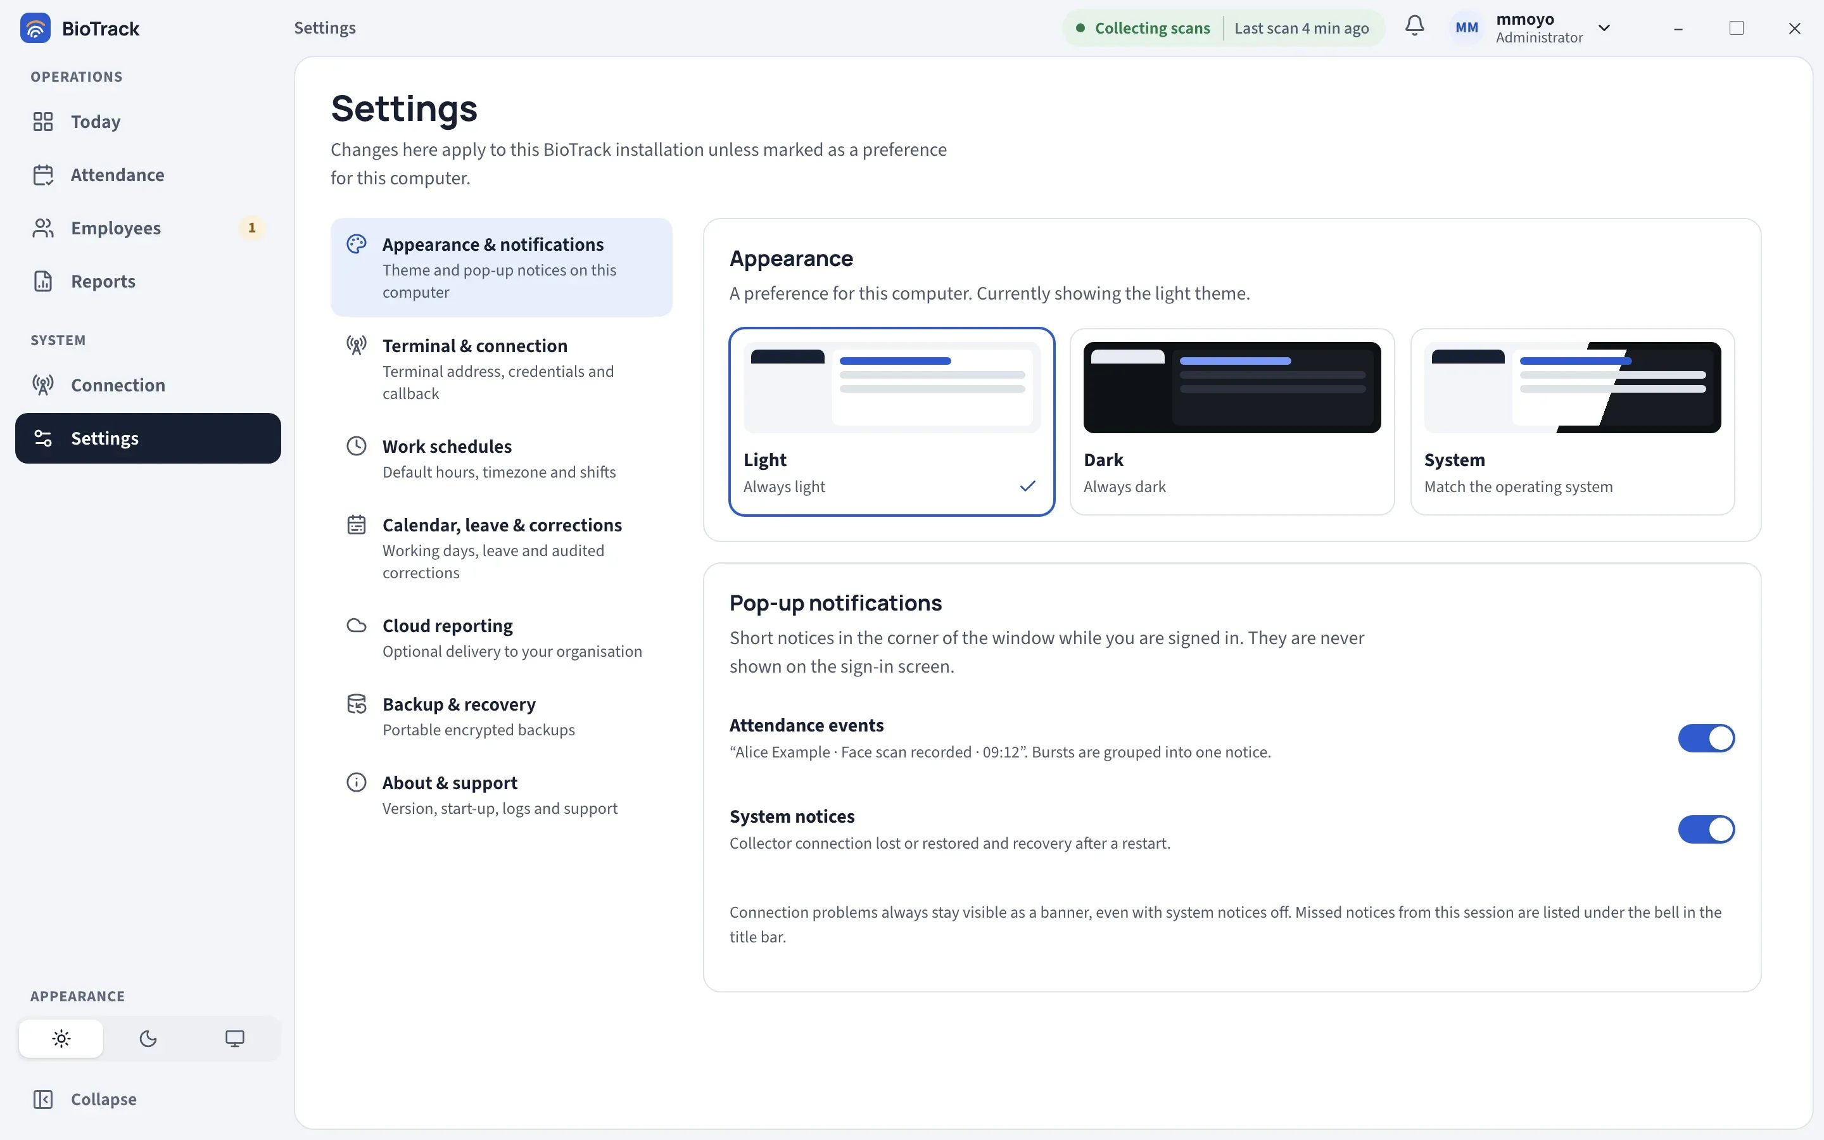Open the notifications bell
Image resolution: width=1824 pixels, height=1140 pixels.
click(x=1415, y=27)
